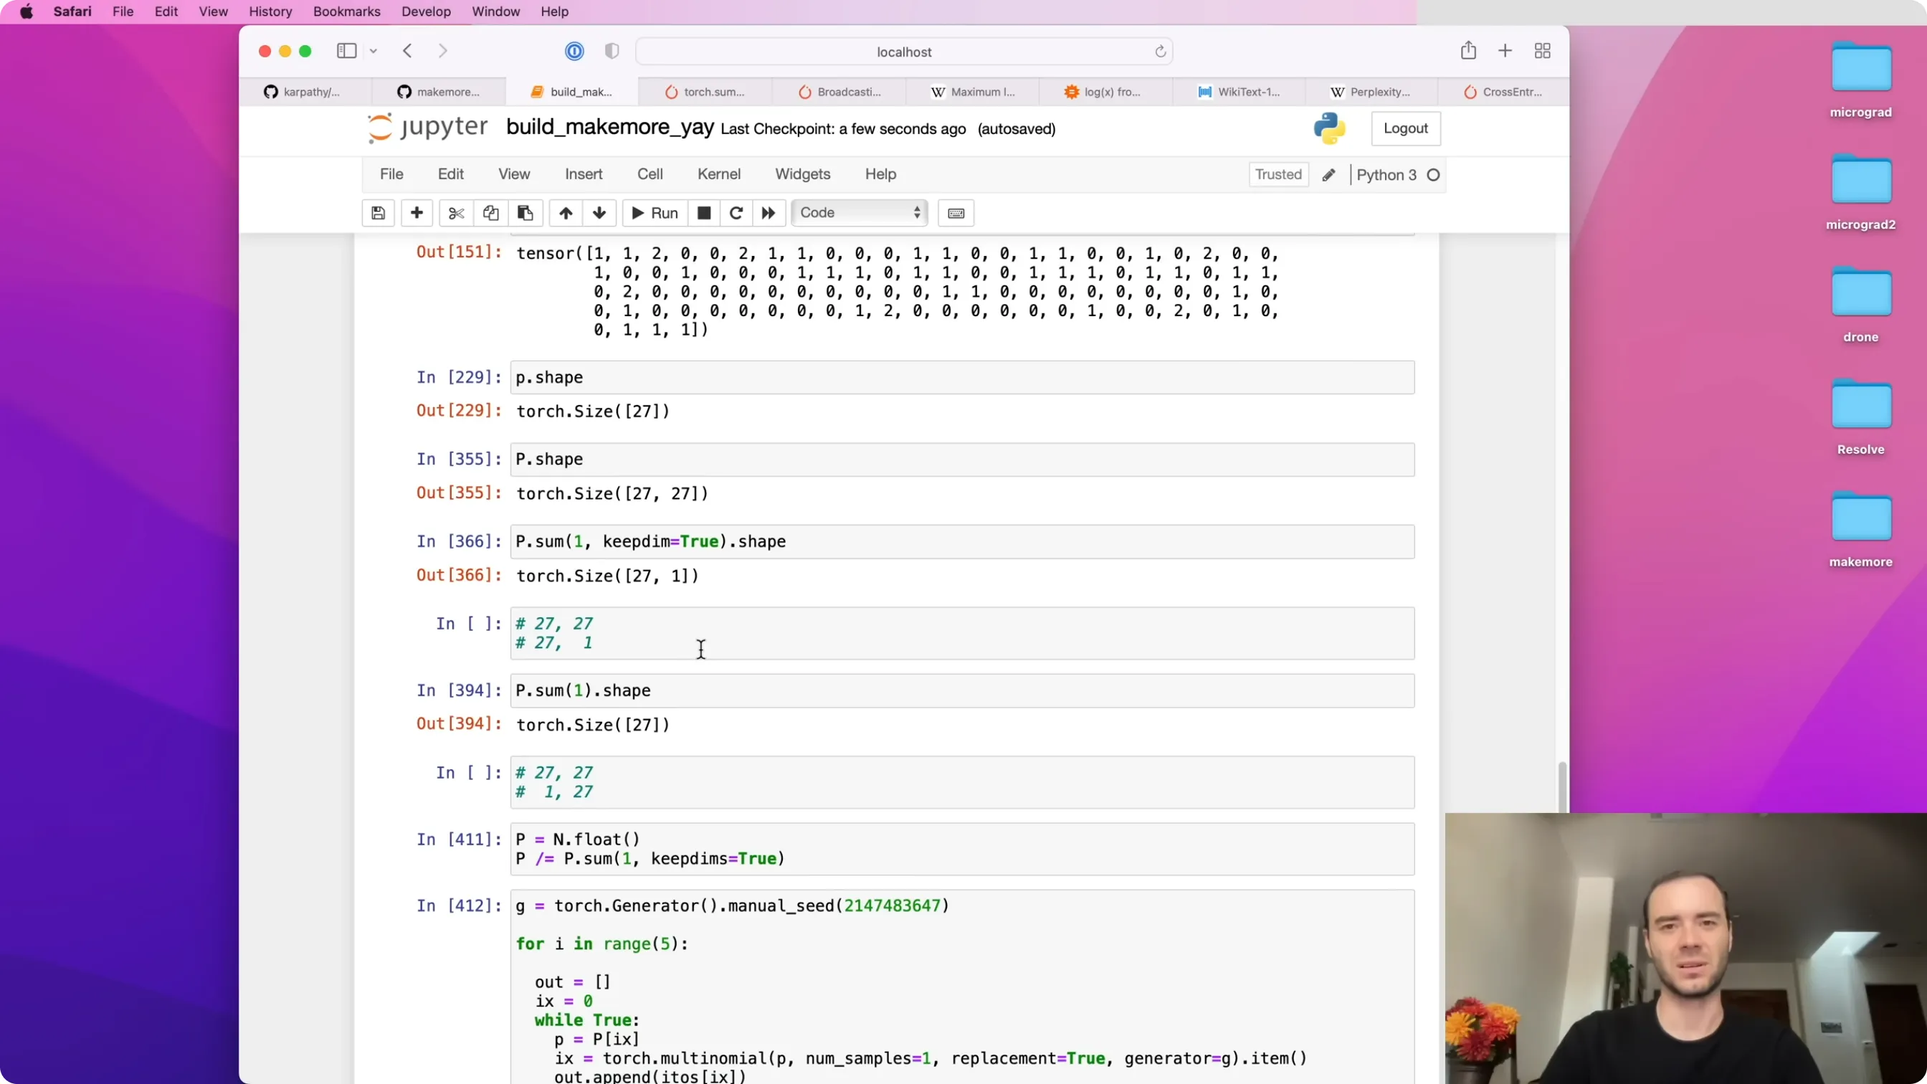Restart kernel and run all with the fast-forward icon
The width and height of the screenshot is (1927, 1084).
click(769, 213)
